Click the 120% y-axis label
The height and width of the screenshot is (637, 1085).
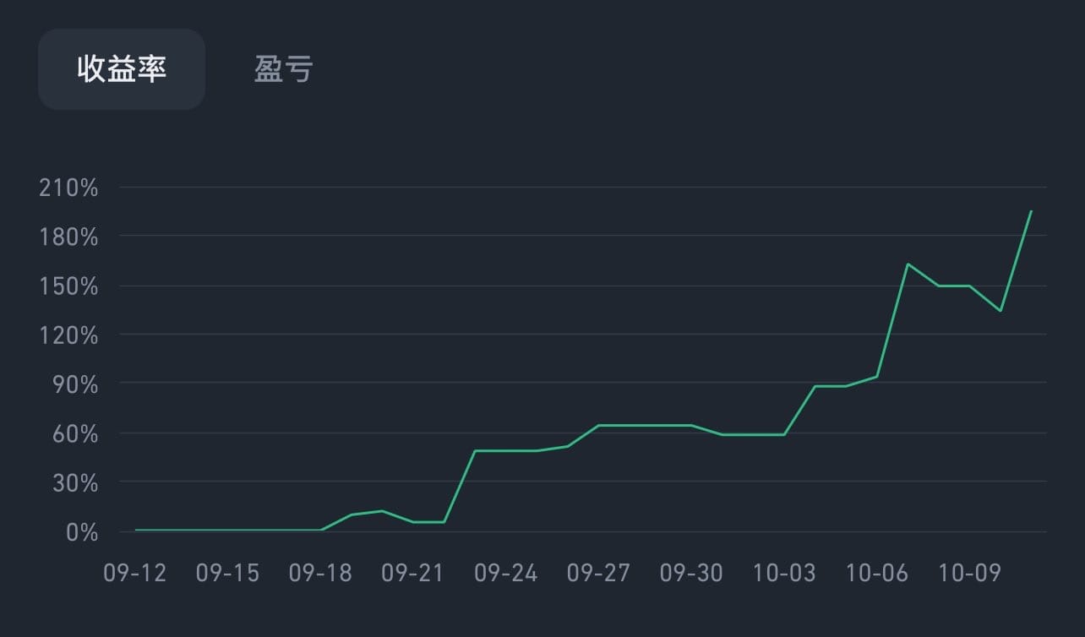[x=68, y=336]
